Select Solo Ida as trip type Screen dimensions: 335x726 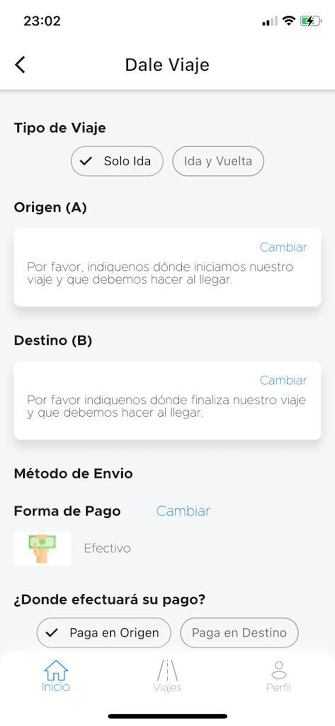coord(117,161)
